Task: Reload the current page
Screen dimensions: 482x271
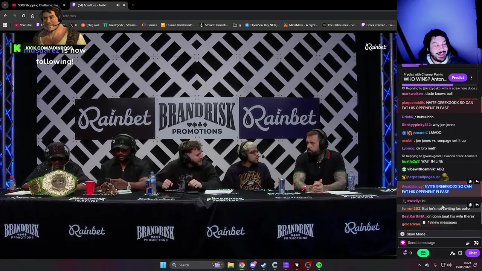Action: pyautogui.click(x=23, y=16)
